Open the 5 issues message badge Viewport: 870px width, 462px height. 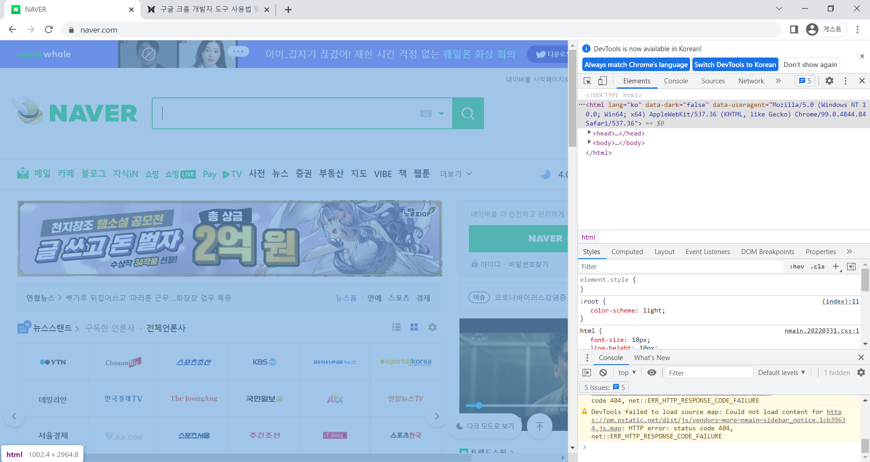click(x=805, y=81)
